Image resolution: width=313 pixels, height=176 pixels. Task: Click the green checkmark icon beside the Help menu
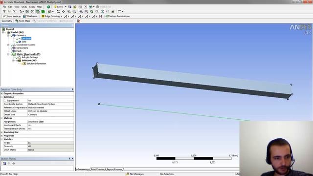[48, 7]
